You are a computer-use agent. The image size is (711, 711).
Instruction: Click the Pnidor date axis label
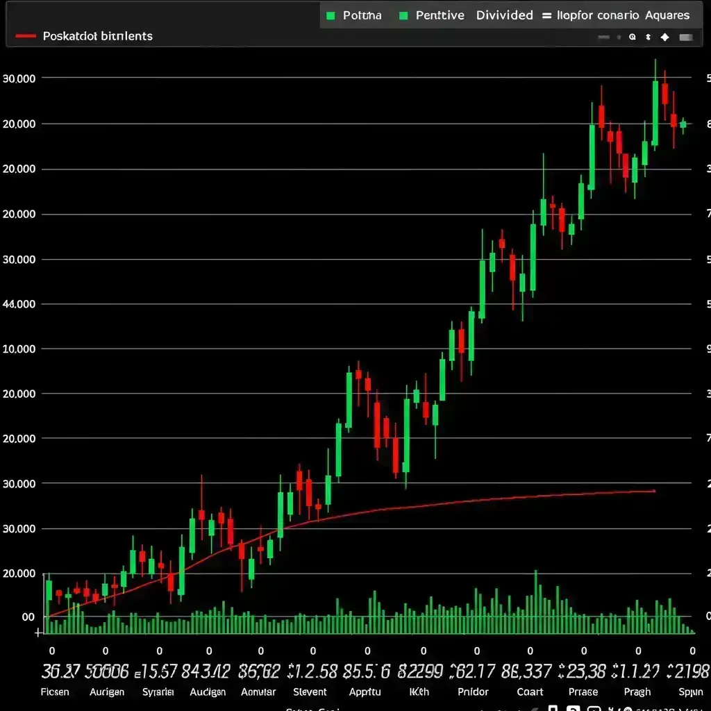coord(473,692)
